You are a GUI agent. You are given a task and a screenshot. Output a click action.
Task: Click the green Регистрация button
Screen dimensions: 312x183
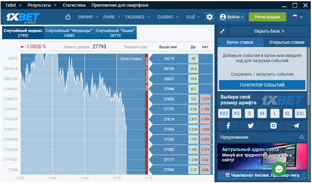tap(267, 17)
